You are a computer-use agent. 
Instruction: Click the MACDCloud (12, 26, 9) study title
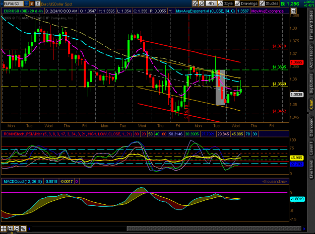coord(23,182)
